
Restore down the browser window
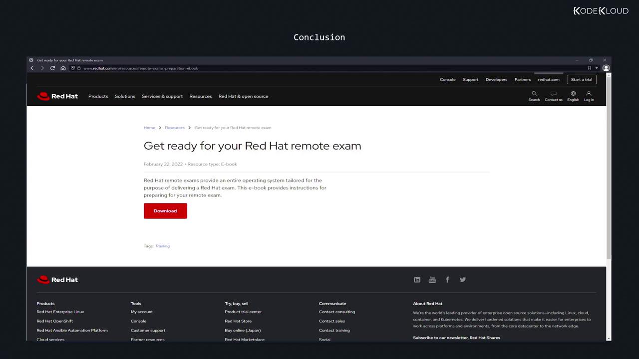pos(591,60)
